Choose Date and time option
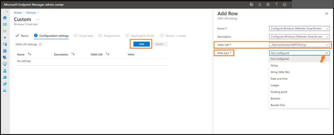 tap(299, 79)
